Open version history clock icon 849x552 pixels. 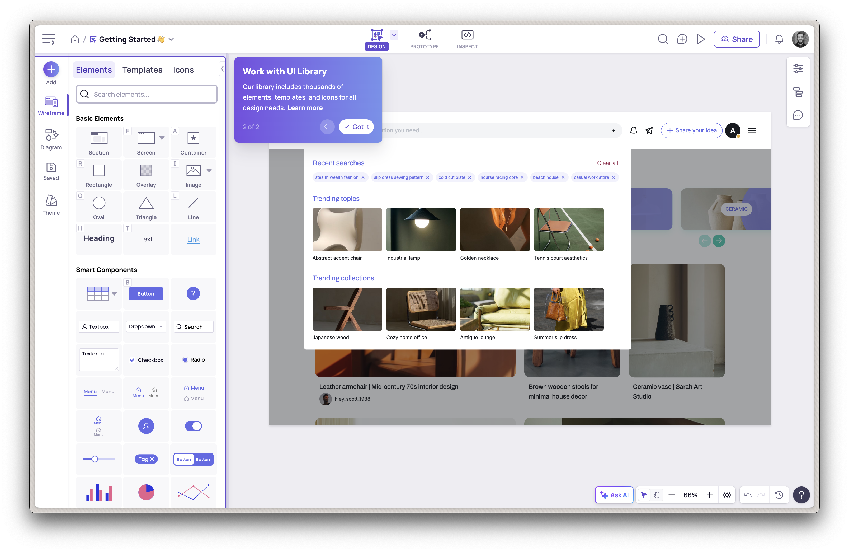tap(779, 495)
